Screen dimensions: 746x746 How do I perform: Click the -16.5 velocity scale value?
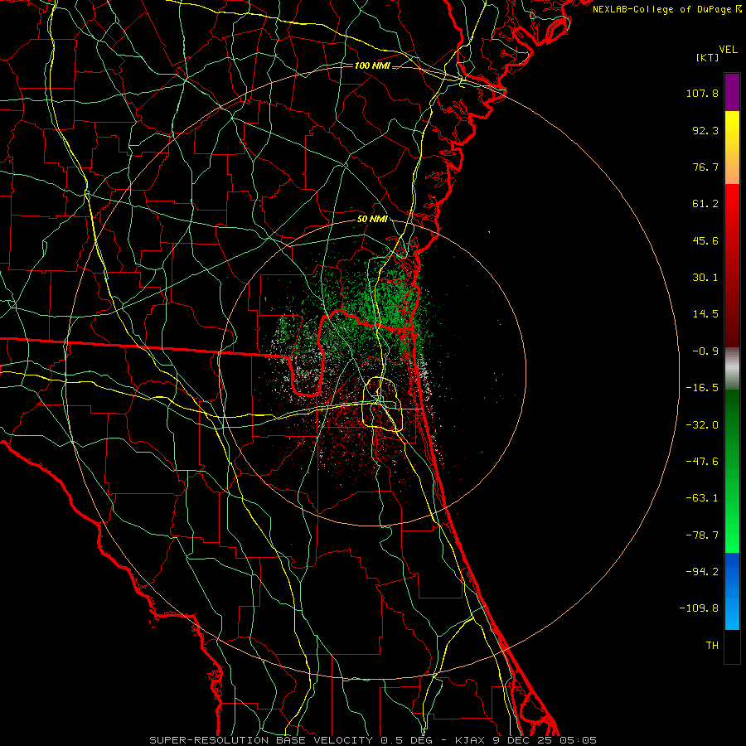(702, 388)
